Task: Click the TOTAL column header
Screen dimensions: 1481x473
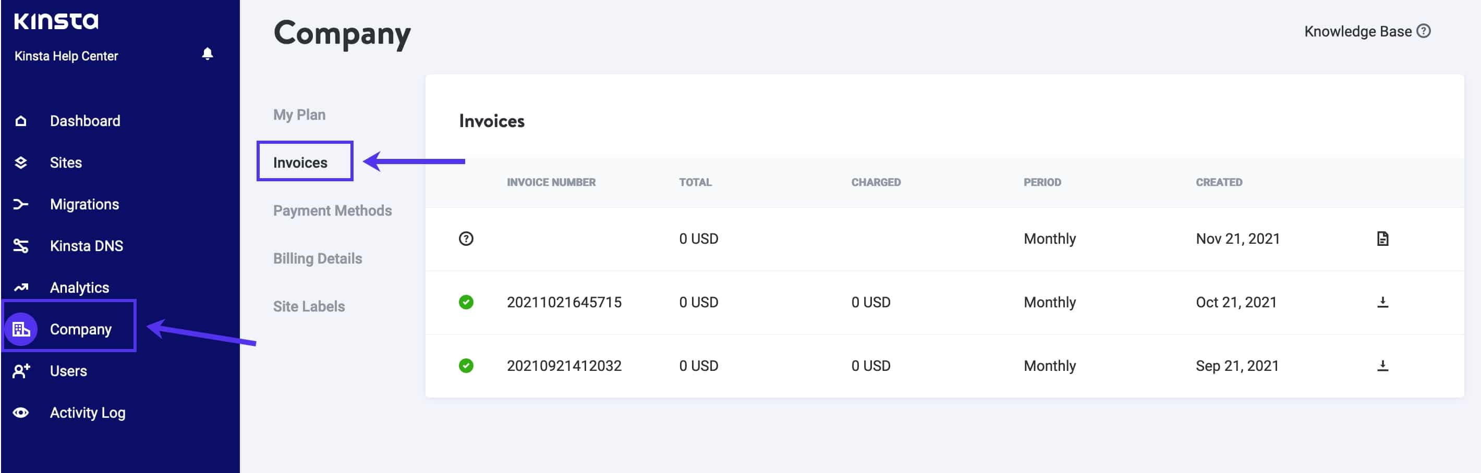Action: coord(695,182)
